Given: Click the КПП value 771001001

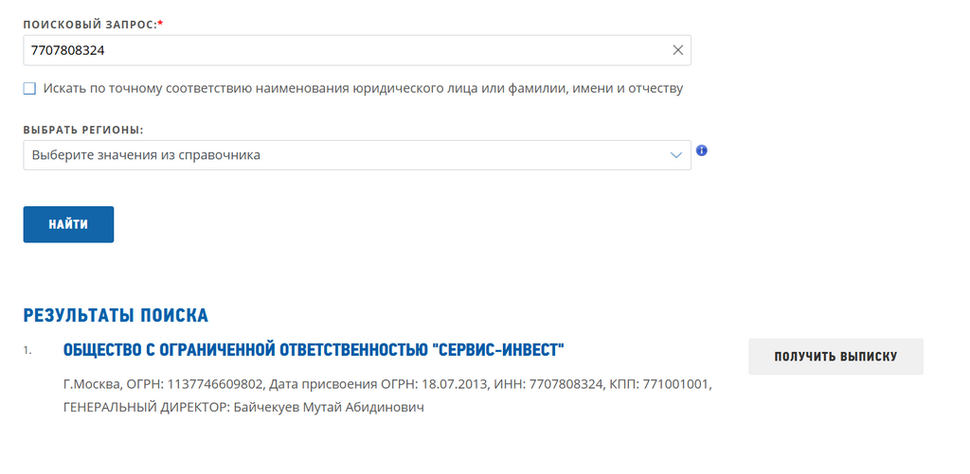Looking at the screenshot, I should coord(678,385).
